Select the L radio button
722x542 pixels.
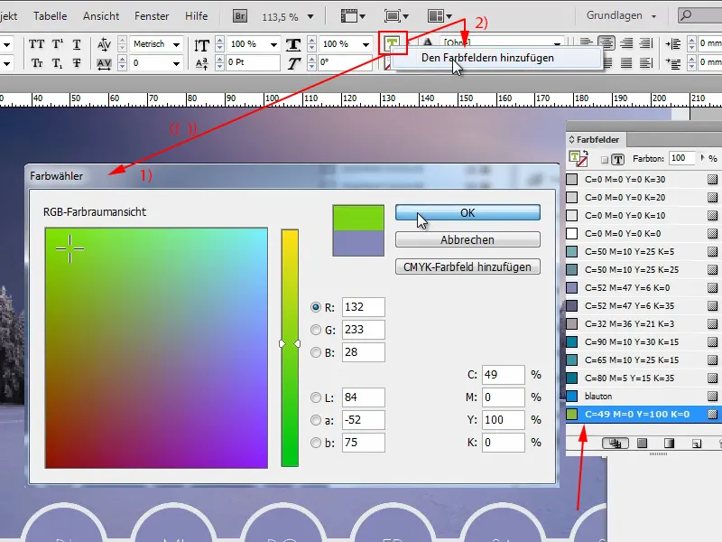pyautogui.click(x=315, y=397)
